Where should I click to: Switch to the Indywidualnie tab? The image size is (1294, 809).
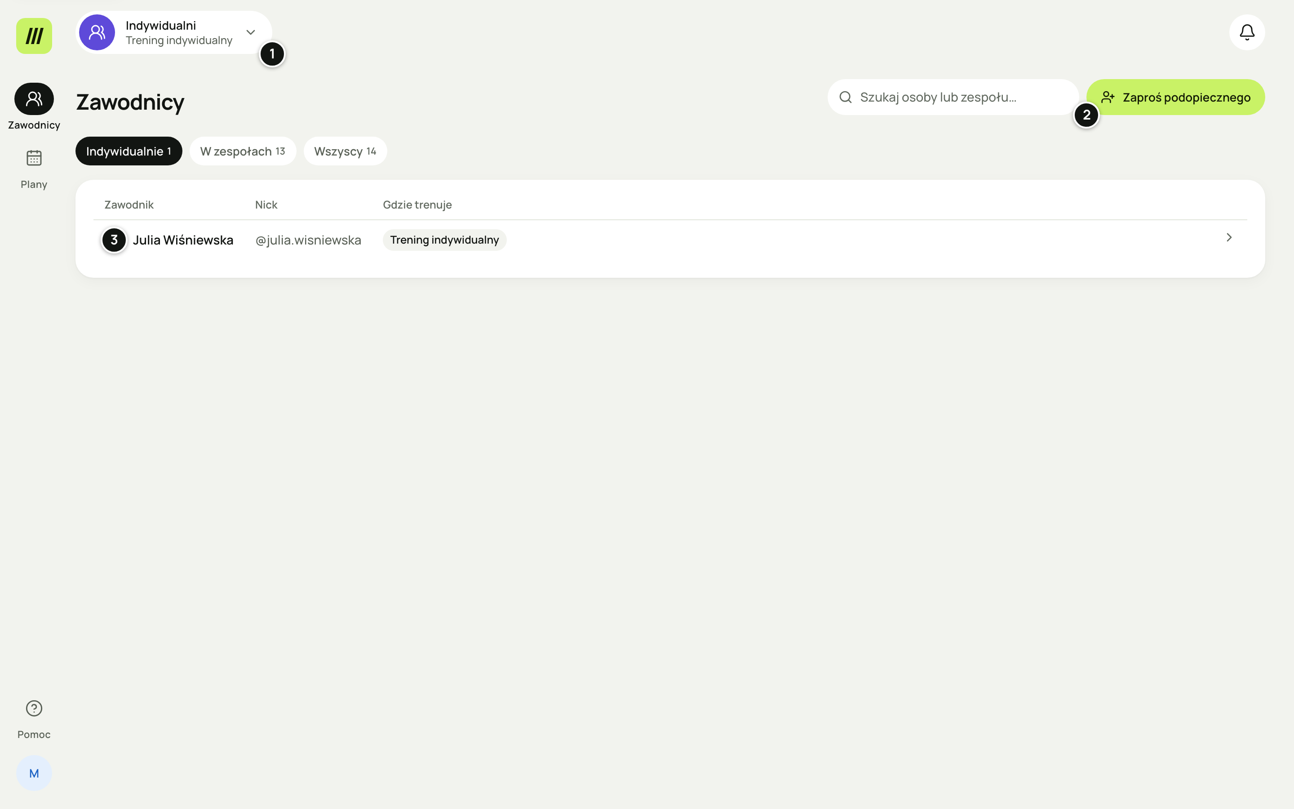click(x=129, y=151)
